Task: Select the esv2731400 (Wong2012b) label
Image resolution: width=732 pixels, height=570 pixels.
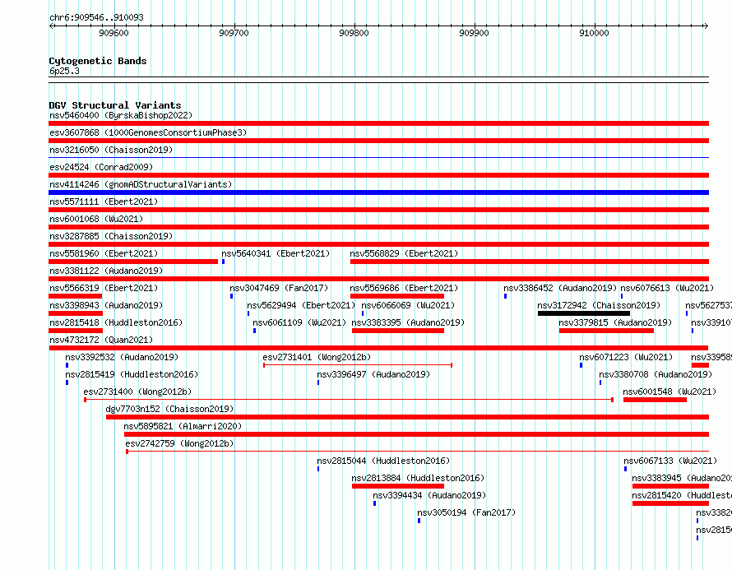Action: coord(137,392)
